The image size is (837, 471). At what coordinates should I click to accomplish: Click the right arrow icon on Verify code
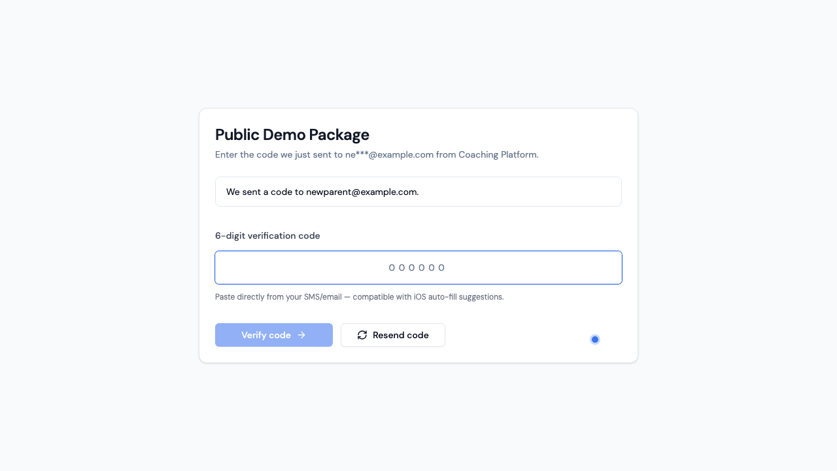pos(301,335)
